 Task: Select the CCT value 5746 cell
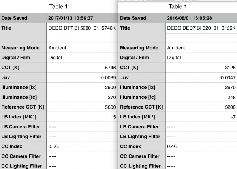point(82,68)
